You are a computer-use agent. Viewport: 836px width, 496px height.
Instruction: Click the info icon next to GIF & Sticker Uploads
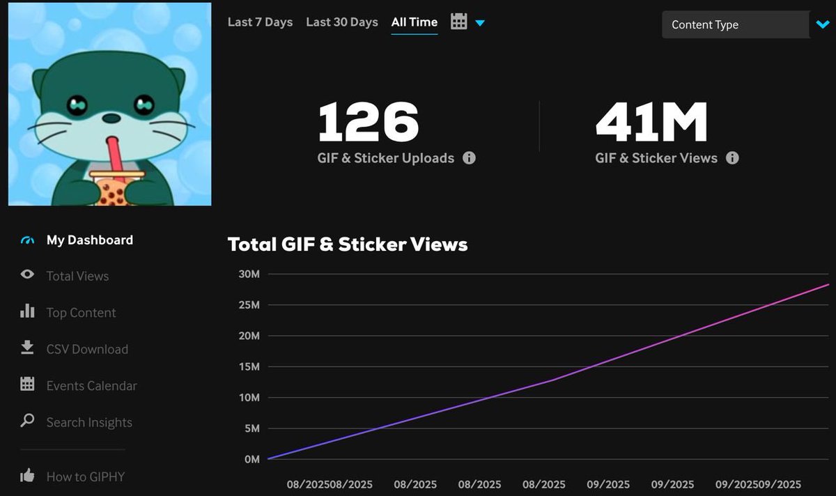tap(470, 158)
